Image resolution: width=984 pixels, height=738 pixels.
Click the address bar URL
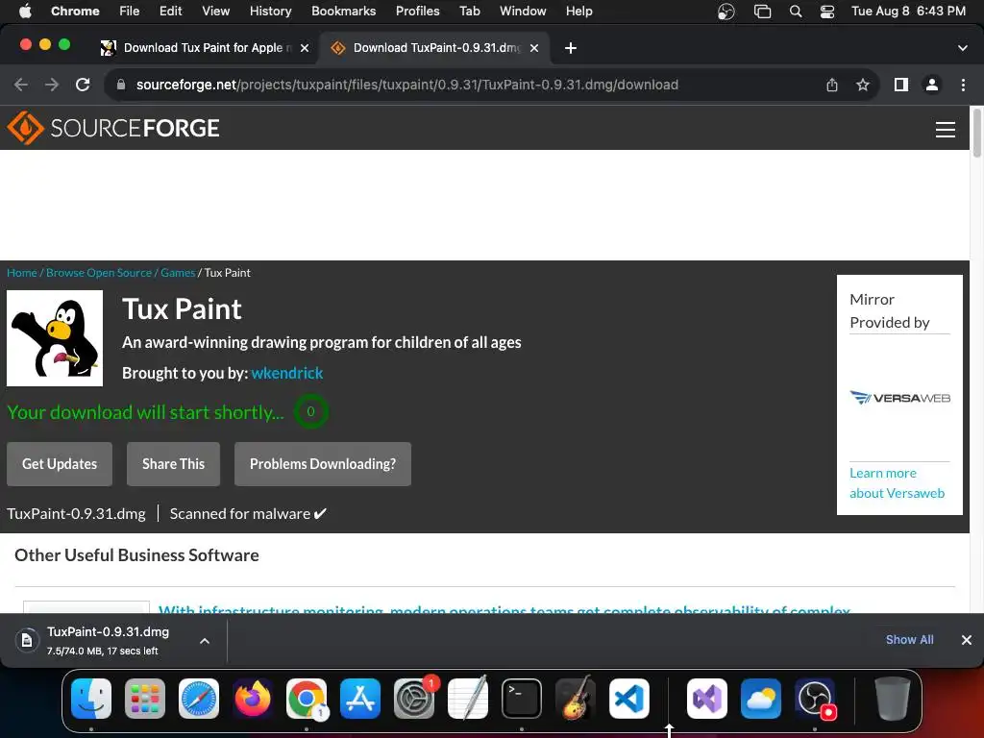pyautogui.click(x=406, y=85)
